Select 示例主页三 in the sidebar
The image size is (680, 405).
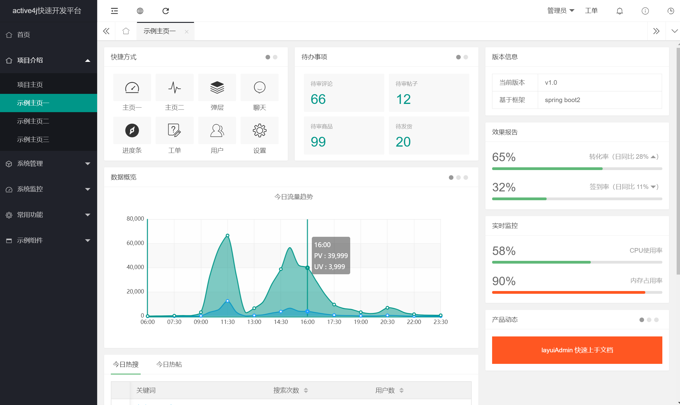pos(49,140)
